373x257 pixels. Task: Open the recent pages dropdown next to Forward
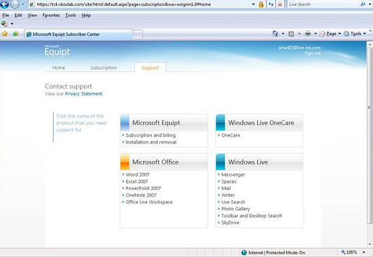23,4
